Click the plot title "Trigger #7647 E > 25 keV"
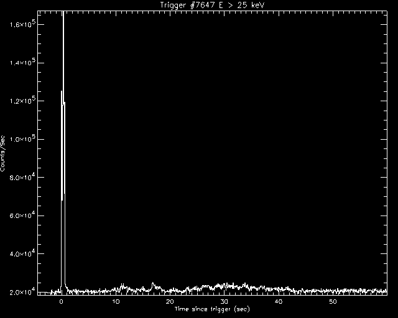This screenshot has height=318, width=398. click(212, 5)
